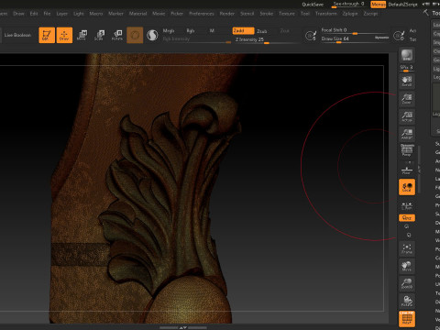Activate the Rotate transform tool in the top shelf
Viewport: 440px width, 330px height.
click(x=117, y=35)
